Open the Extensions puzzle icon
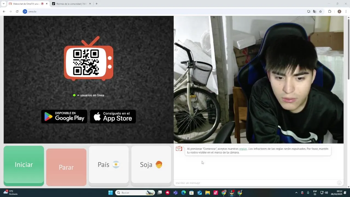The width and height of the screenshot is (350, 197). click(329, 11)
